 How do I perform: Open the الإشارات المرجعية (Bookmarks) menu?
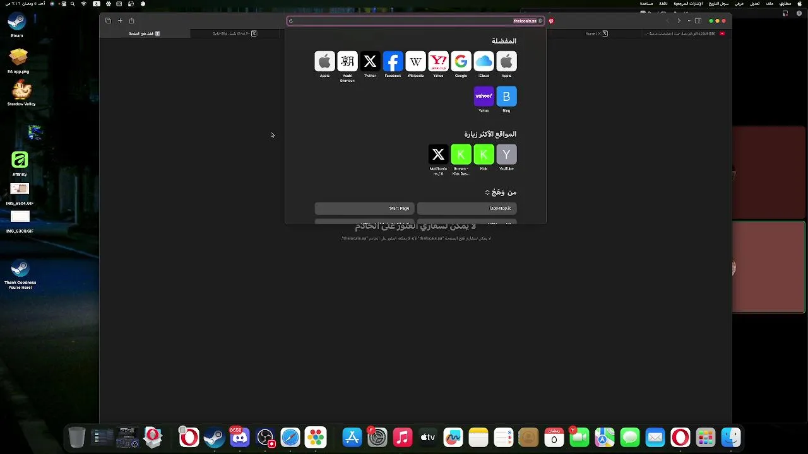click(688, 4)
